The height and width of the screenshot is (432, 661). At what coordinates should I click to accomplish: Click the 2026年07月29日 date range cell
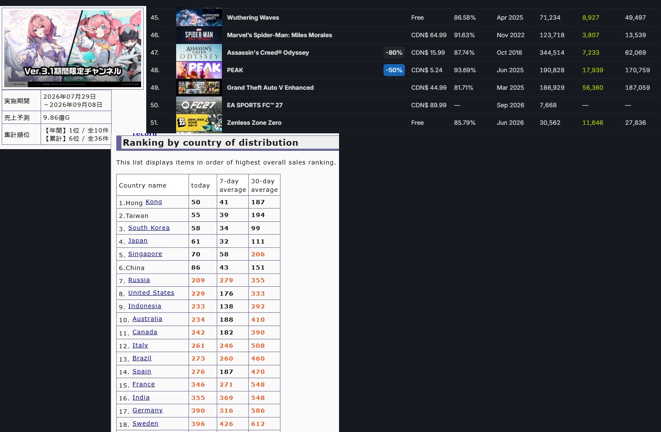(x=76, y=101)
